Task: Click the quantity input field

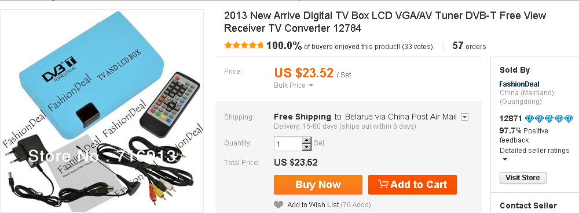Action: tap(288, 144)
